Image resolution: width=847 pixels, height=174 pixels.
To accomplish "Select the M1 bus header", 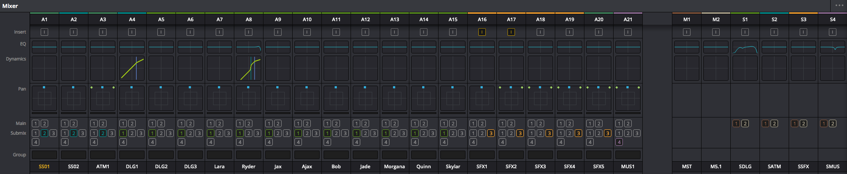I will click(687, 19).
